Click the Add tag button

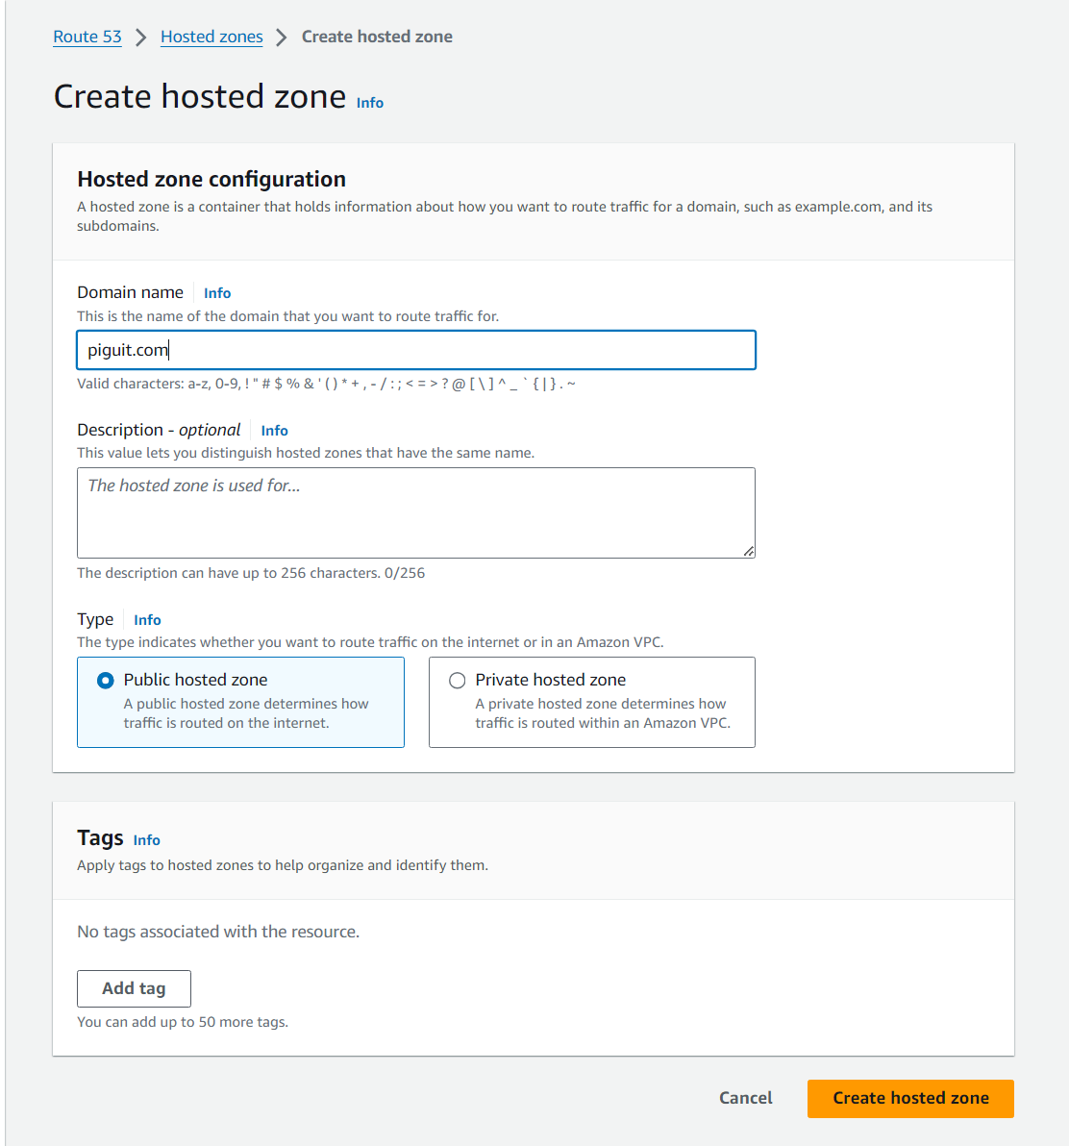(x=134, y=989)
